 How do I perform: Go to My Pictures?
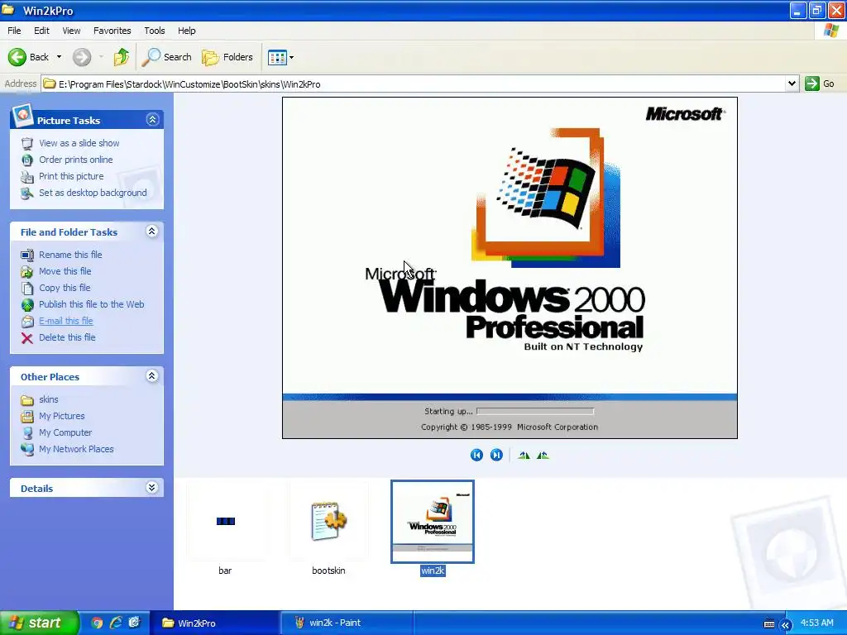[x=61, y=417]
